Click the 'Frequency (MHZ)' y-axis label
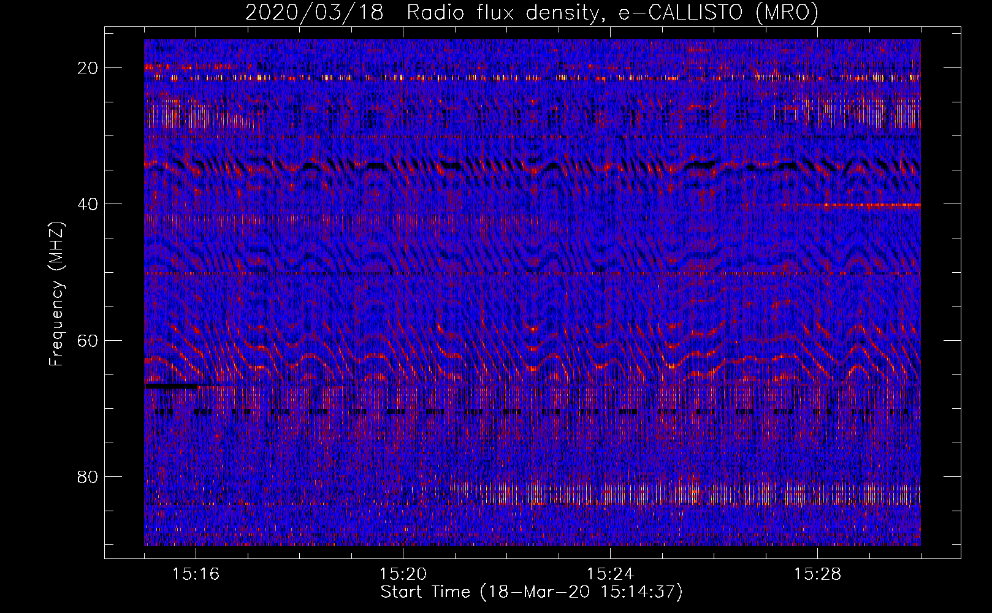The image size is (992, 613). 56,294
